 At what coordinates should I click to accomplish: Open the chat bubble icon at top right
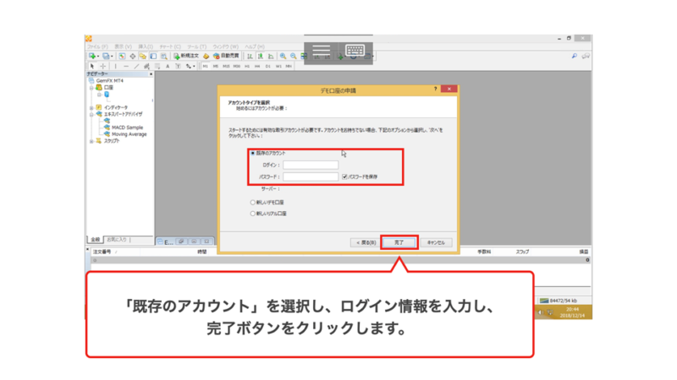586,56
